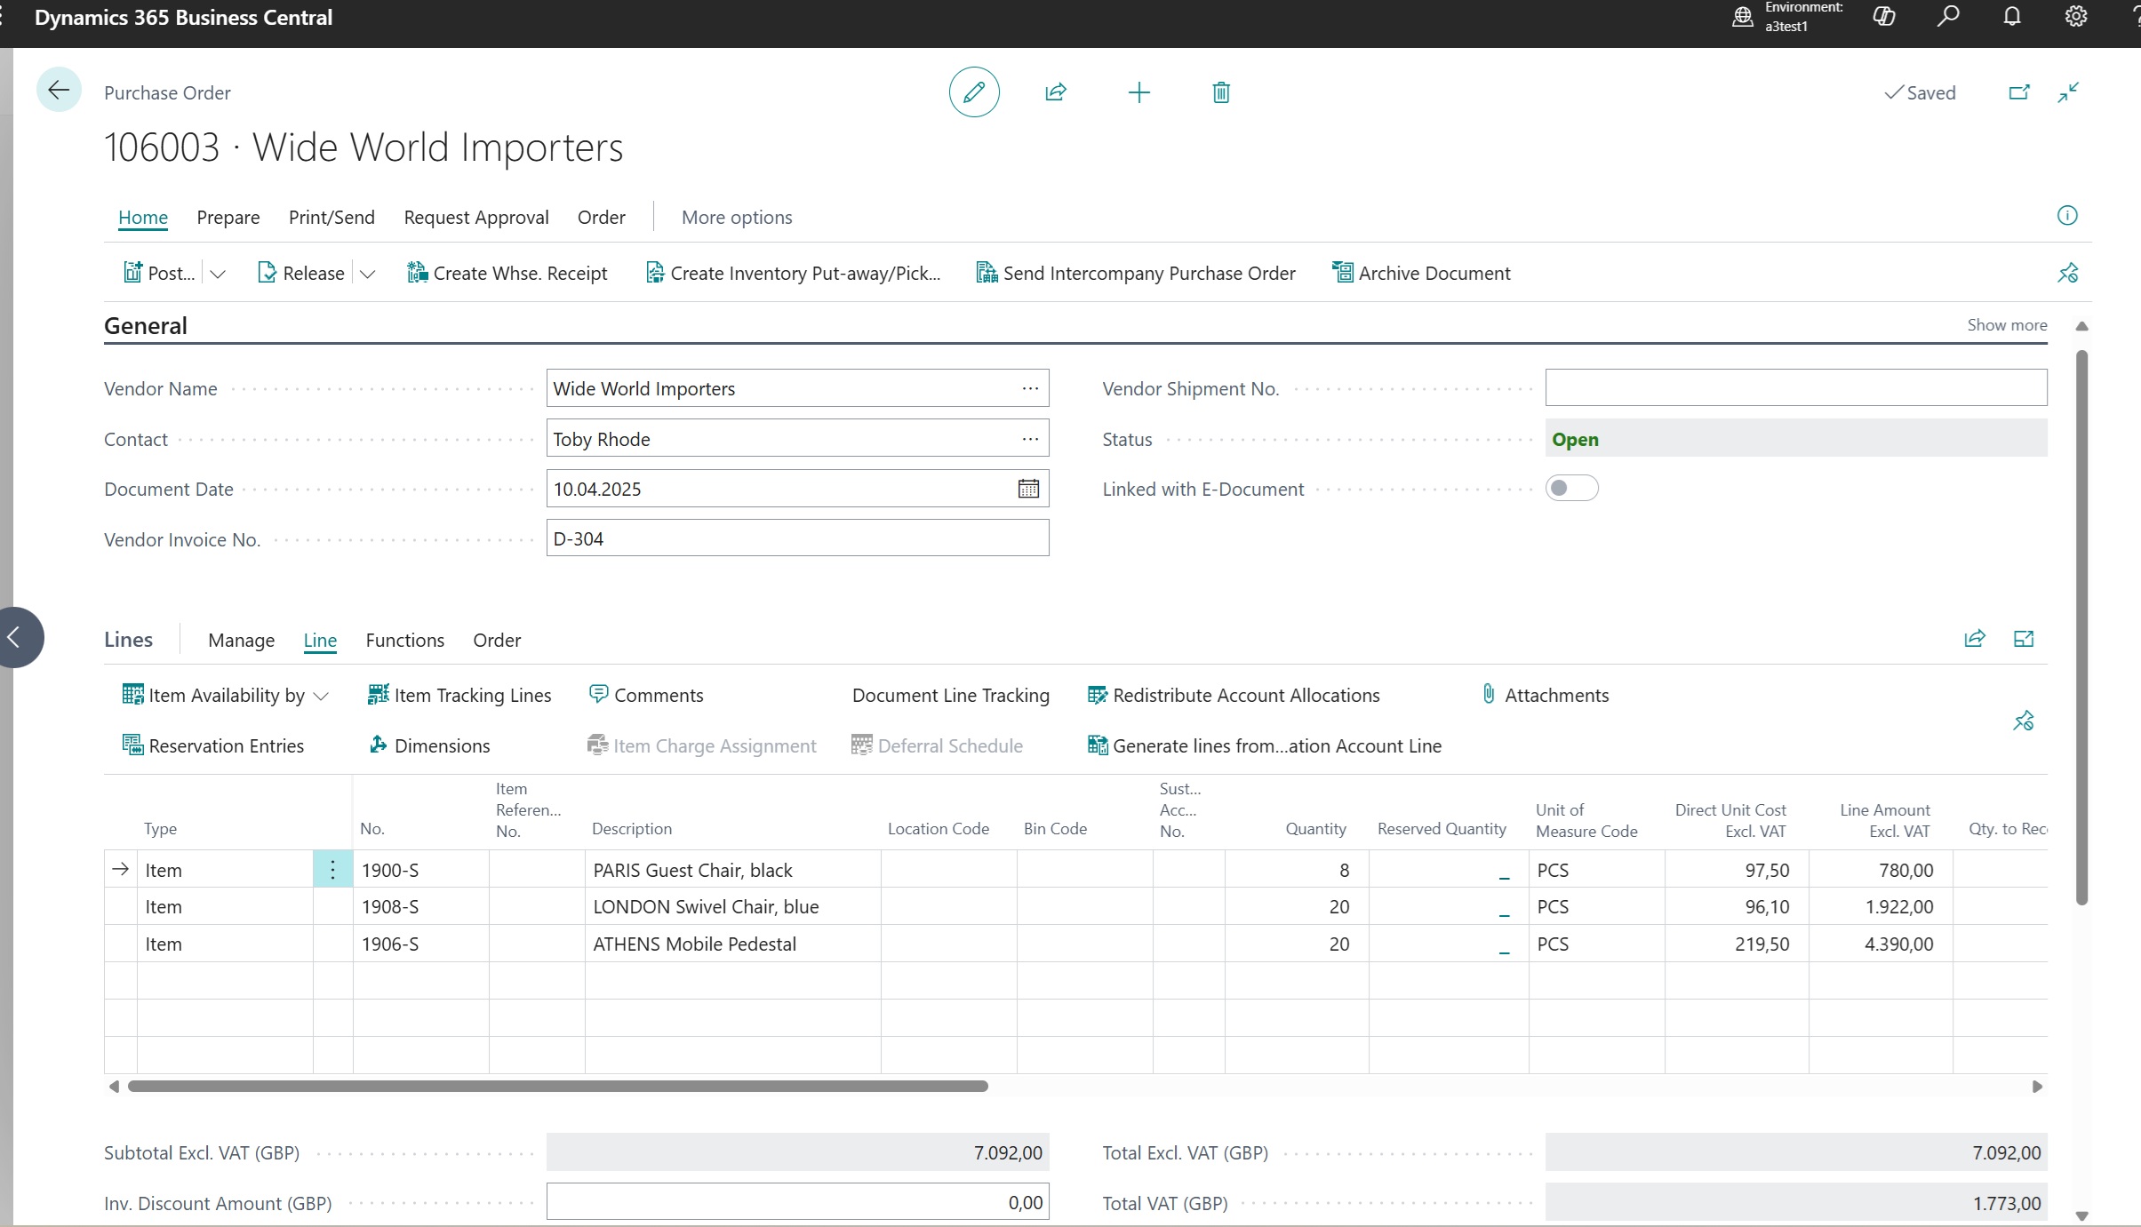Open Contact lookup ellipsis

click(x=1030, y=439)
